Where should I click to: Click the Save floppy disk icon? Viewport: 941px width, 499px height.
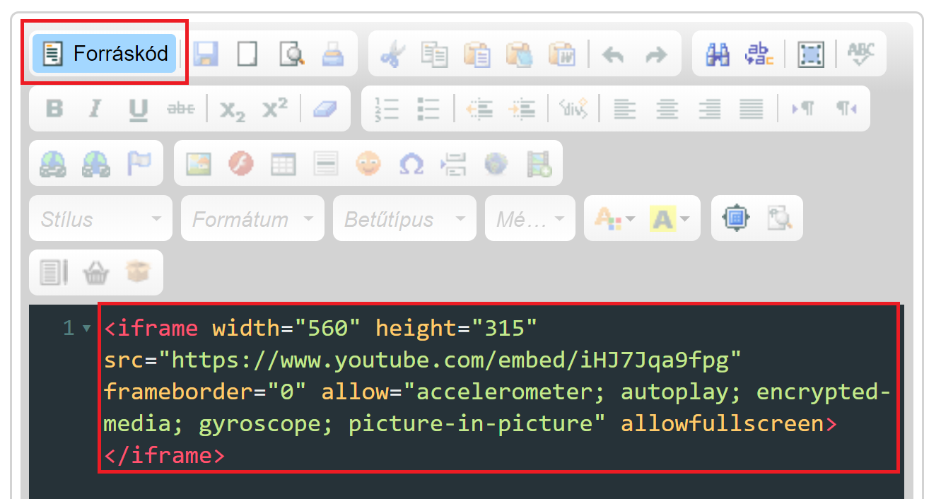click(206, 54)
